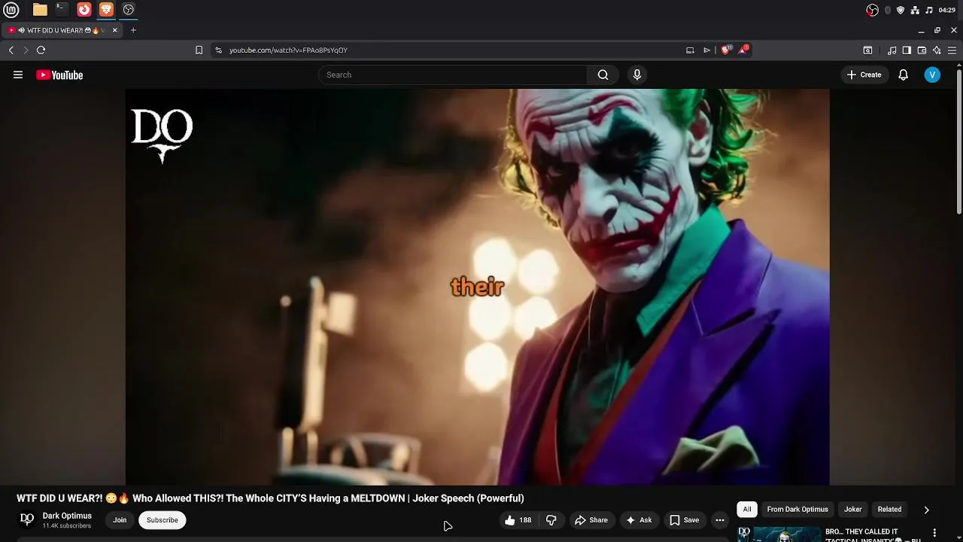Viewport: 963px width, 542px height.
Task: Save video to a playlist
Action: [684, 520]
